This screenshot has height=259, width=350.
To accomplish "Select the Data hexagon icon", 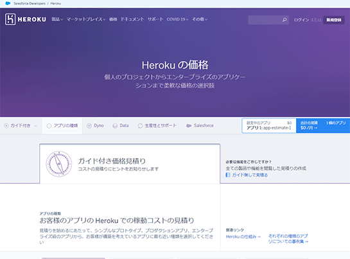I will pyautogui.click(x=115, y=126).
